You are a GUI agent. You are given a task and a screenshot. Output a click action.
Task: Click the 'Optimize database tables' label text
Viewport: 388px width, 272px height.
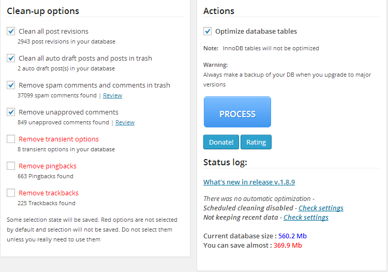[256, 31]
